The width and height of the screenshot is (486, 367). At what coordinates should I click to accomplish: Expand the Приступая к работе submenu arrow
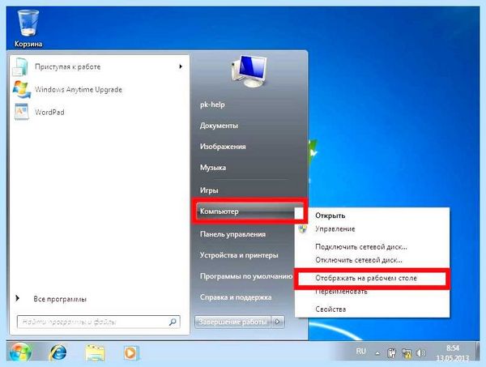(181, 66)
